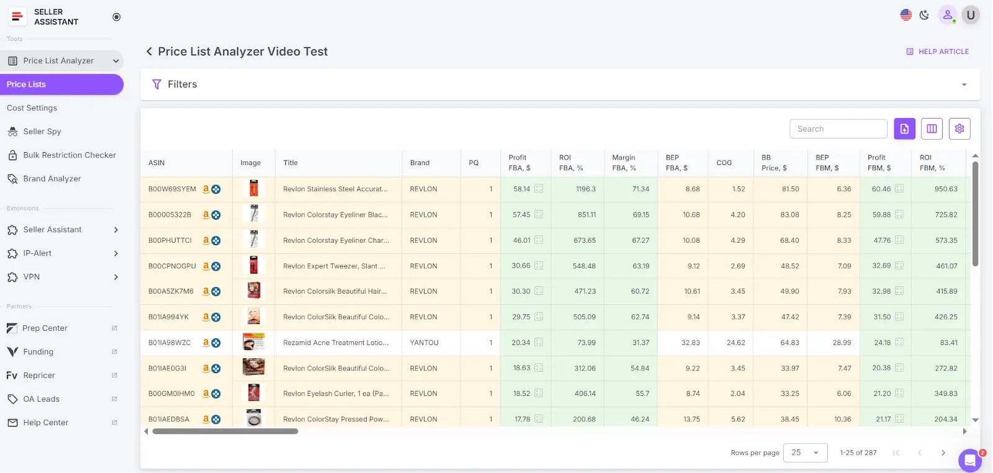Viewport: 993px width, 473px height.
Task: Sort by the Profit FBA, $ column header
Action: tap(519, 163)
